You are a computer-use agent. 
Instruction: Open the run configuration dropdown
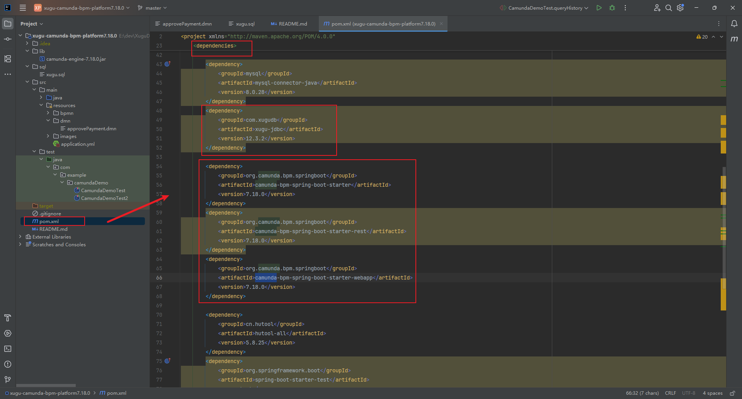[545, 8]
